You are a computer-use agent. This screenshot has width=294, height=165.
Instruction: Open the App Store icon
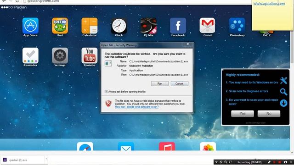tap(30, 26)
